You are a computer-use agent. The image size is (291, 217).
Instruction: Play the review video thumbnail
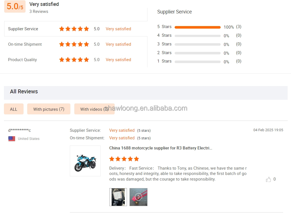pyautogui.click(x=138, y=197)
